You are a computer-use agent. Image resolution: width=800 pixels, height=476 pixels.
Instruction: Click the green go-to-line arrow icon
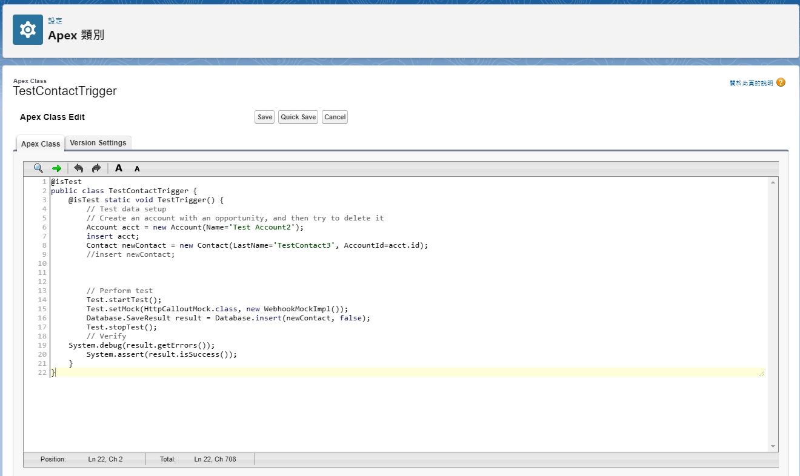[56, 168]
